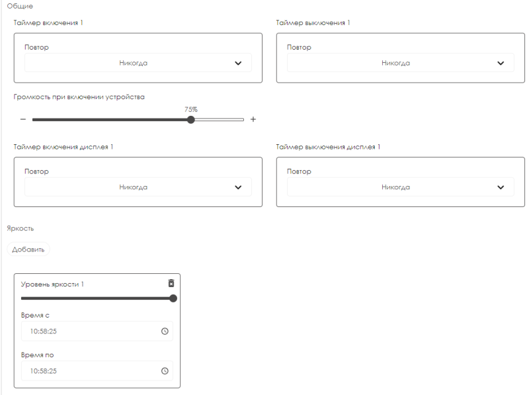Click the Уровень яркости 1 slider handle
Viewport: 529px width, 395px height.
coord(173,298)
